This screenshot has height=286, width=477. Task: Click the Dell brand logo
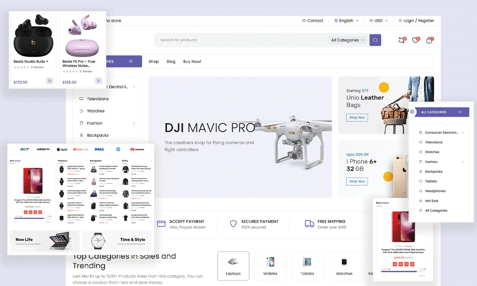coord(100,149)
